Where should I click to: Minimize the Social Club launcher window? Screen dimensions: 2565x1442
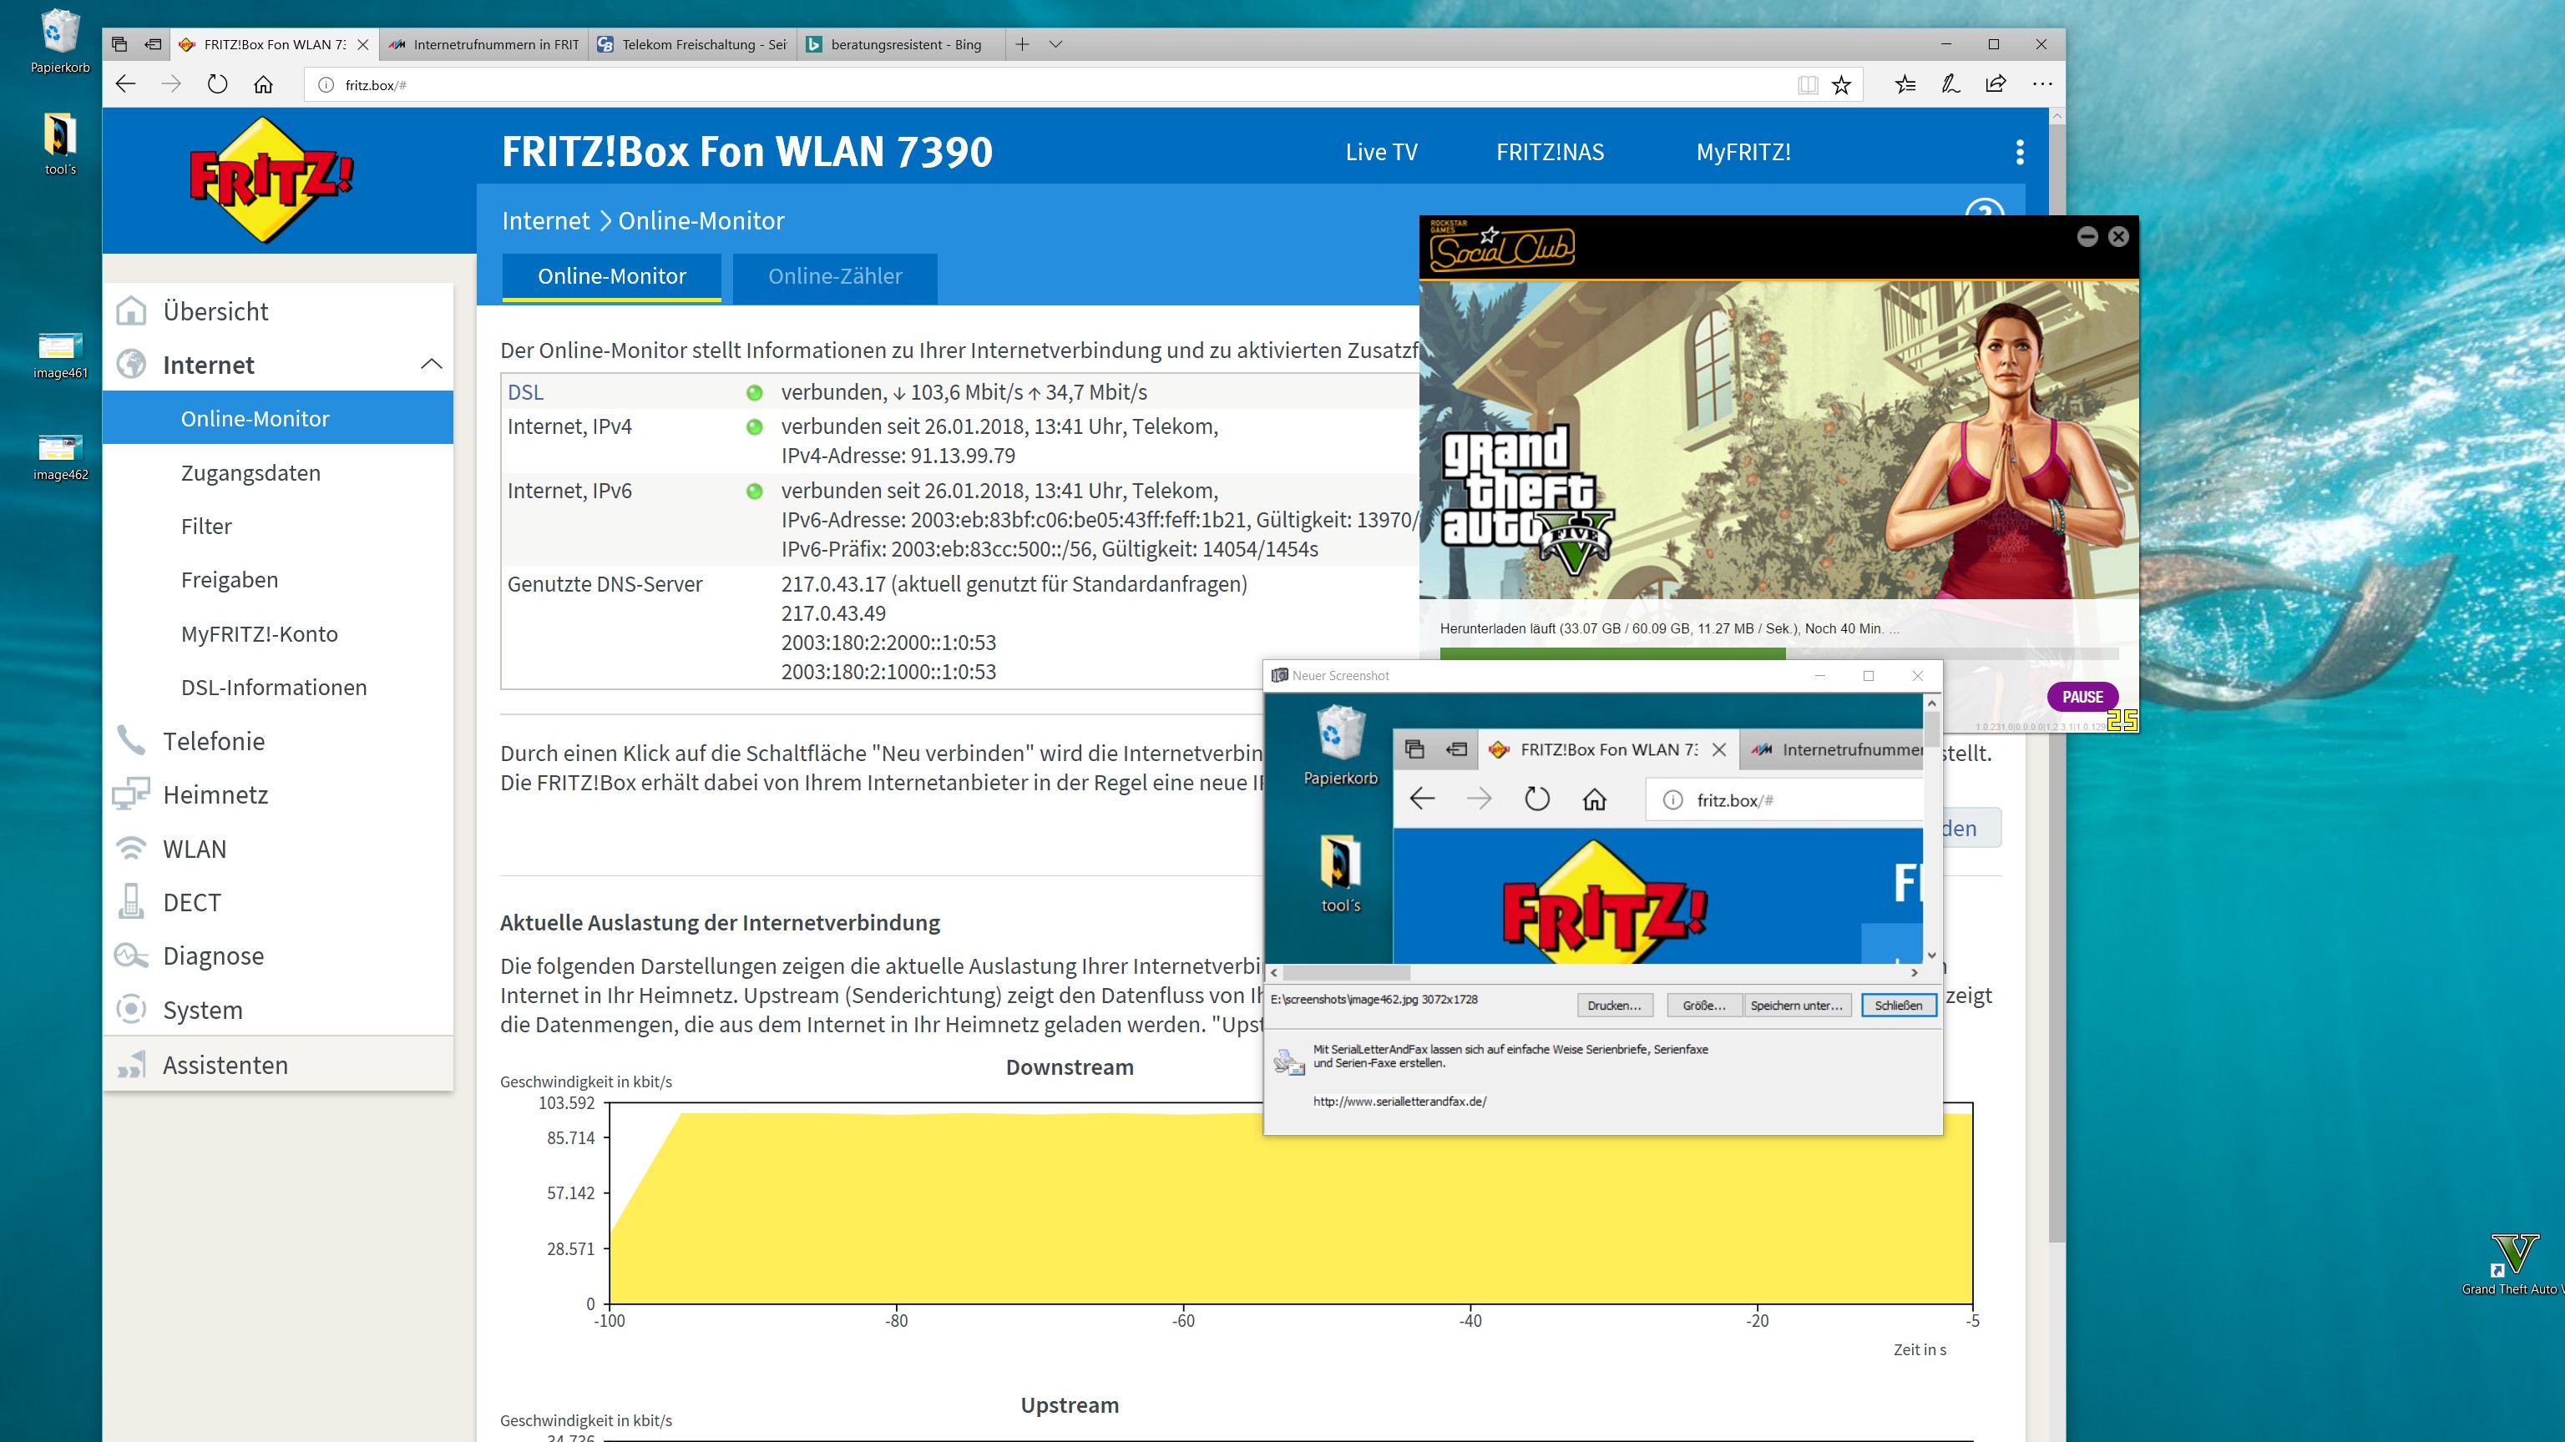click(x=2087, y=237)
